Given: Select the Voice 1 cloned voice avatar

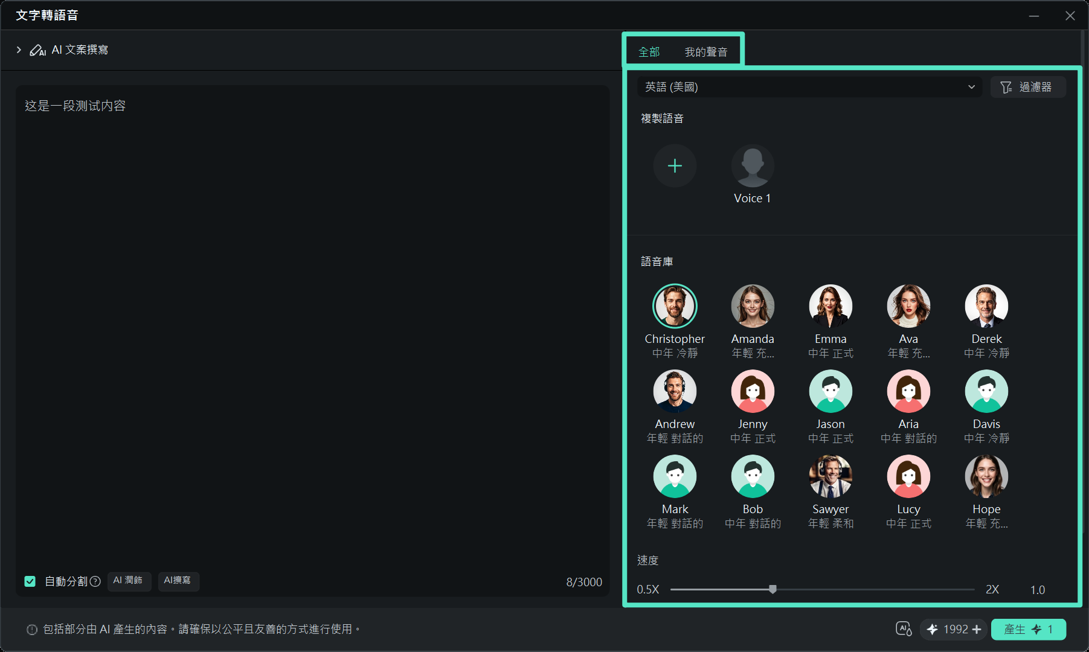Looking at the screenshot, I should (x=753, y=166).
